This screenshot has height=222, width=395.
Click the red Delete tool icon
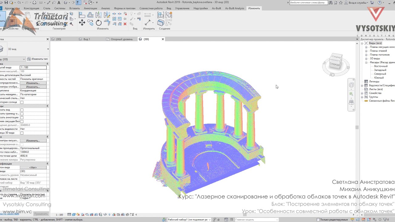click(x=125, y=24)
